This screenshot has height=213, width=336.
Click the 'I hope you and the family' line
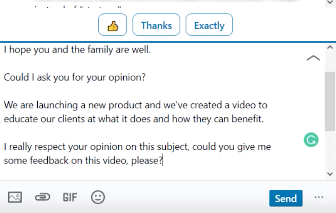pyautogui.click(x=77, y=49)
